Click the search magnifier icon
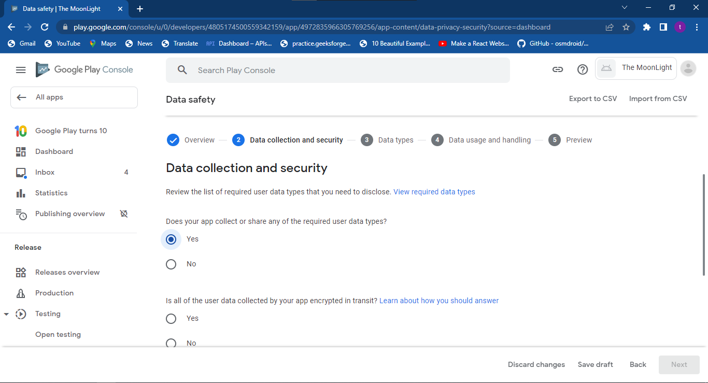 pos(182,70)
